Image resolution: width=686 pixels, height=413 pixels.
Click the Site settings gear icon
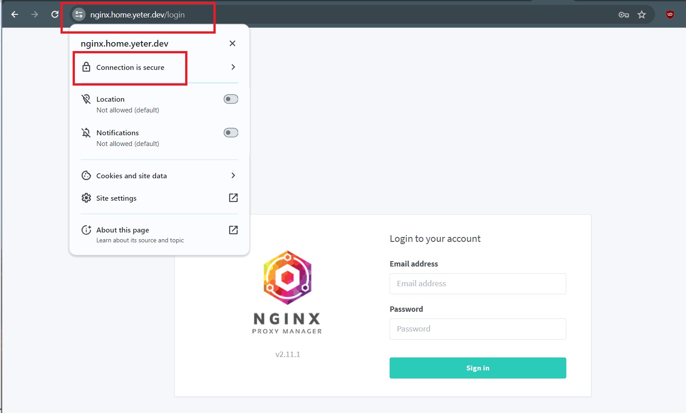[x=86, y=198]
